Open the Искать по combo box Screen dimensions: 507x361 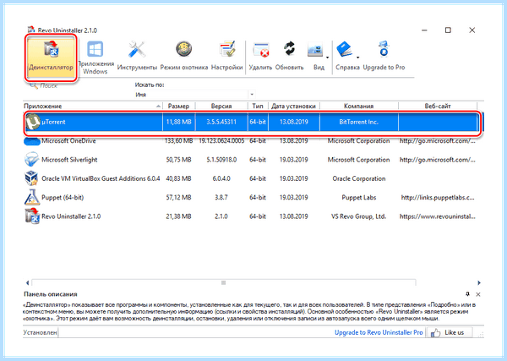(x=194, y=95)
